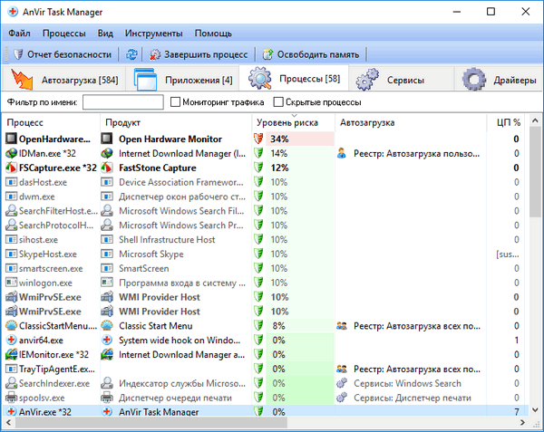Click the FSCapture.exe red icon
The height and width of the screenshot is (432, 544).
[11, 168]
